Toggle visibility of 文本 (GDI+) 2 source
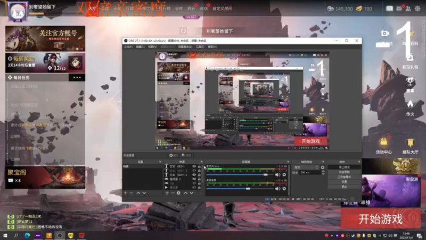The height and width of the screenshot is (240, 426). [x=194, y=175]
